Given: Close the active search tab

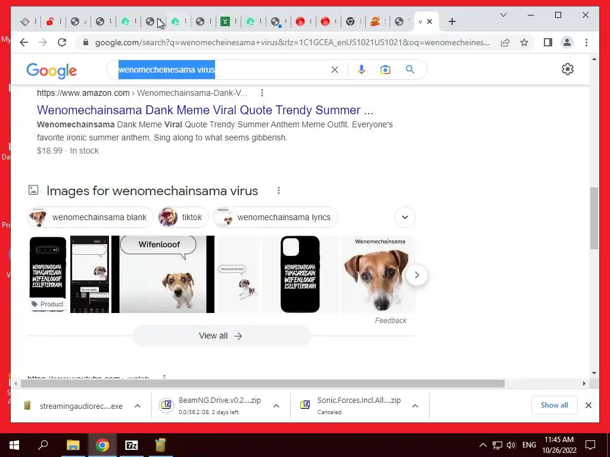Looking at the screenshot, I should pyautogui.click(x=430, y=21).
